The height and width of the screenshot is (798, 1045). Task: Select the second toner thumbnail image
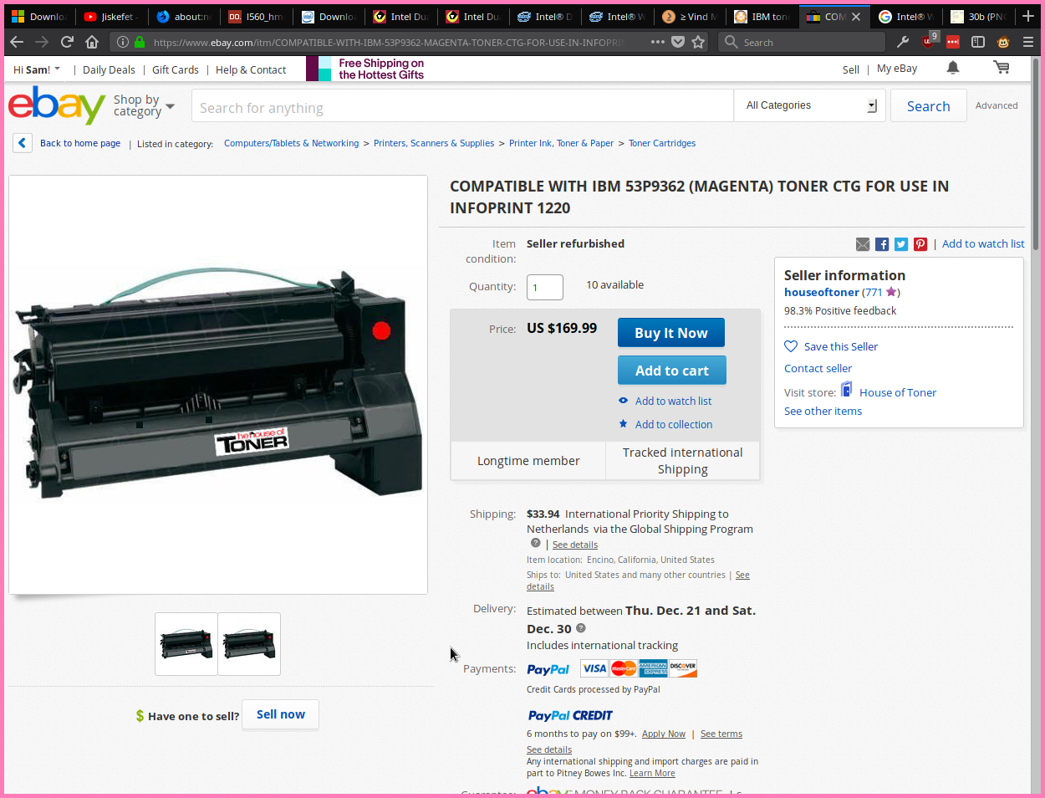point(249,644)
